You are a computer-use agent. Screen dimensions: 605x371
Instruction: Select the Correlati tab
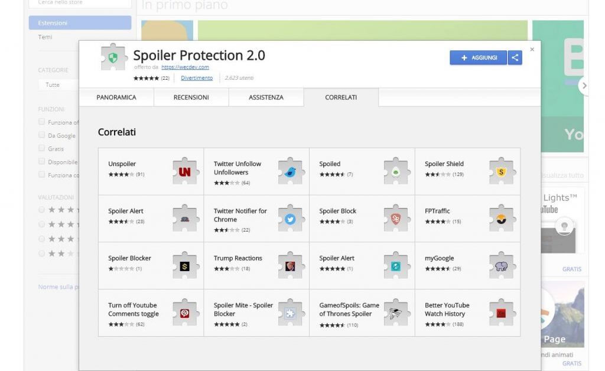pyautogui.click(x=341, y=97)
